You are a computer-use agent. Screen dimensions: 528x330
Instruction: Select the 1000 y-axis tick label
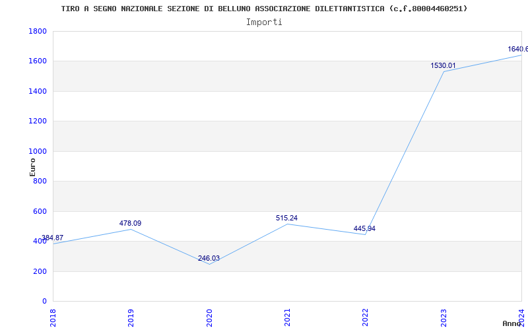(38, 151)
